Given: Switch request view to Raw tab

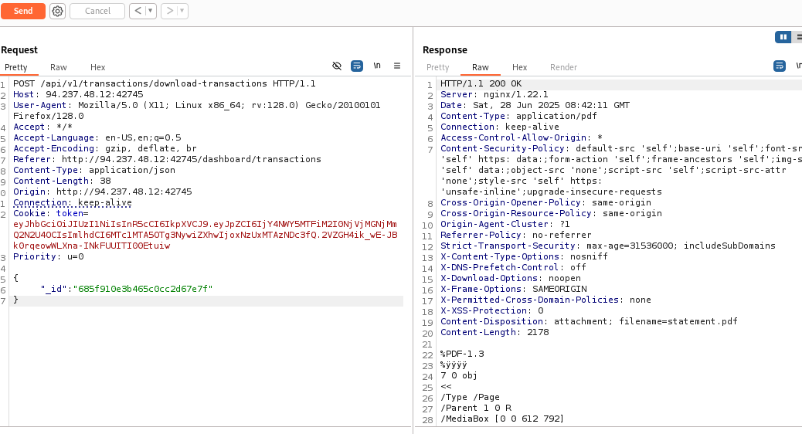Looking at the screenshot, I should [x=59, y=67].
